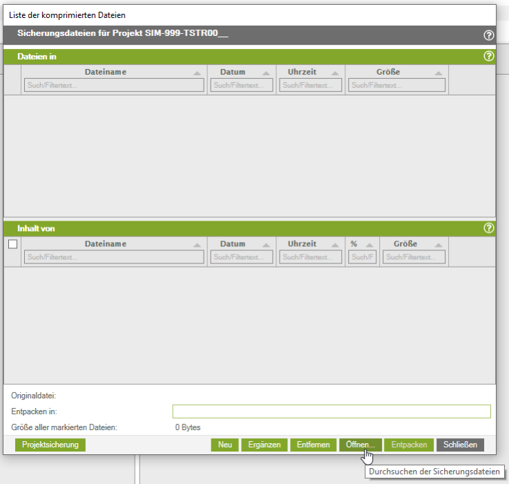Click Uhrzeit column header in lower list
Viewport: 509px width, 484px height.
pos(302,244)
